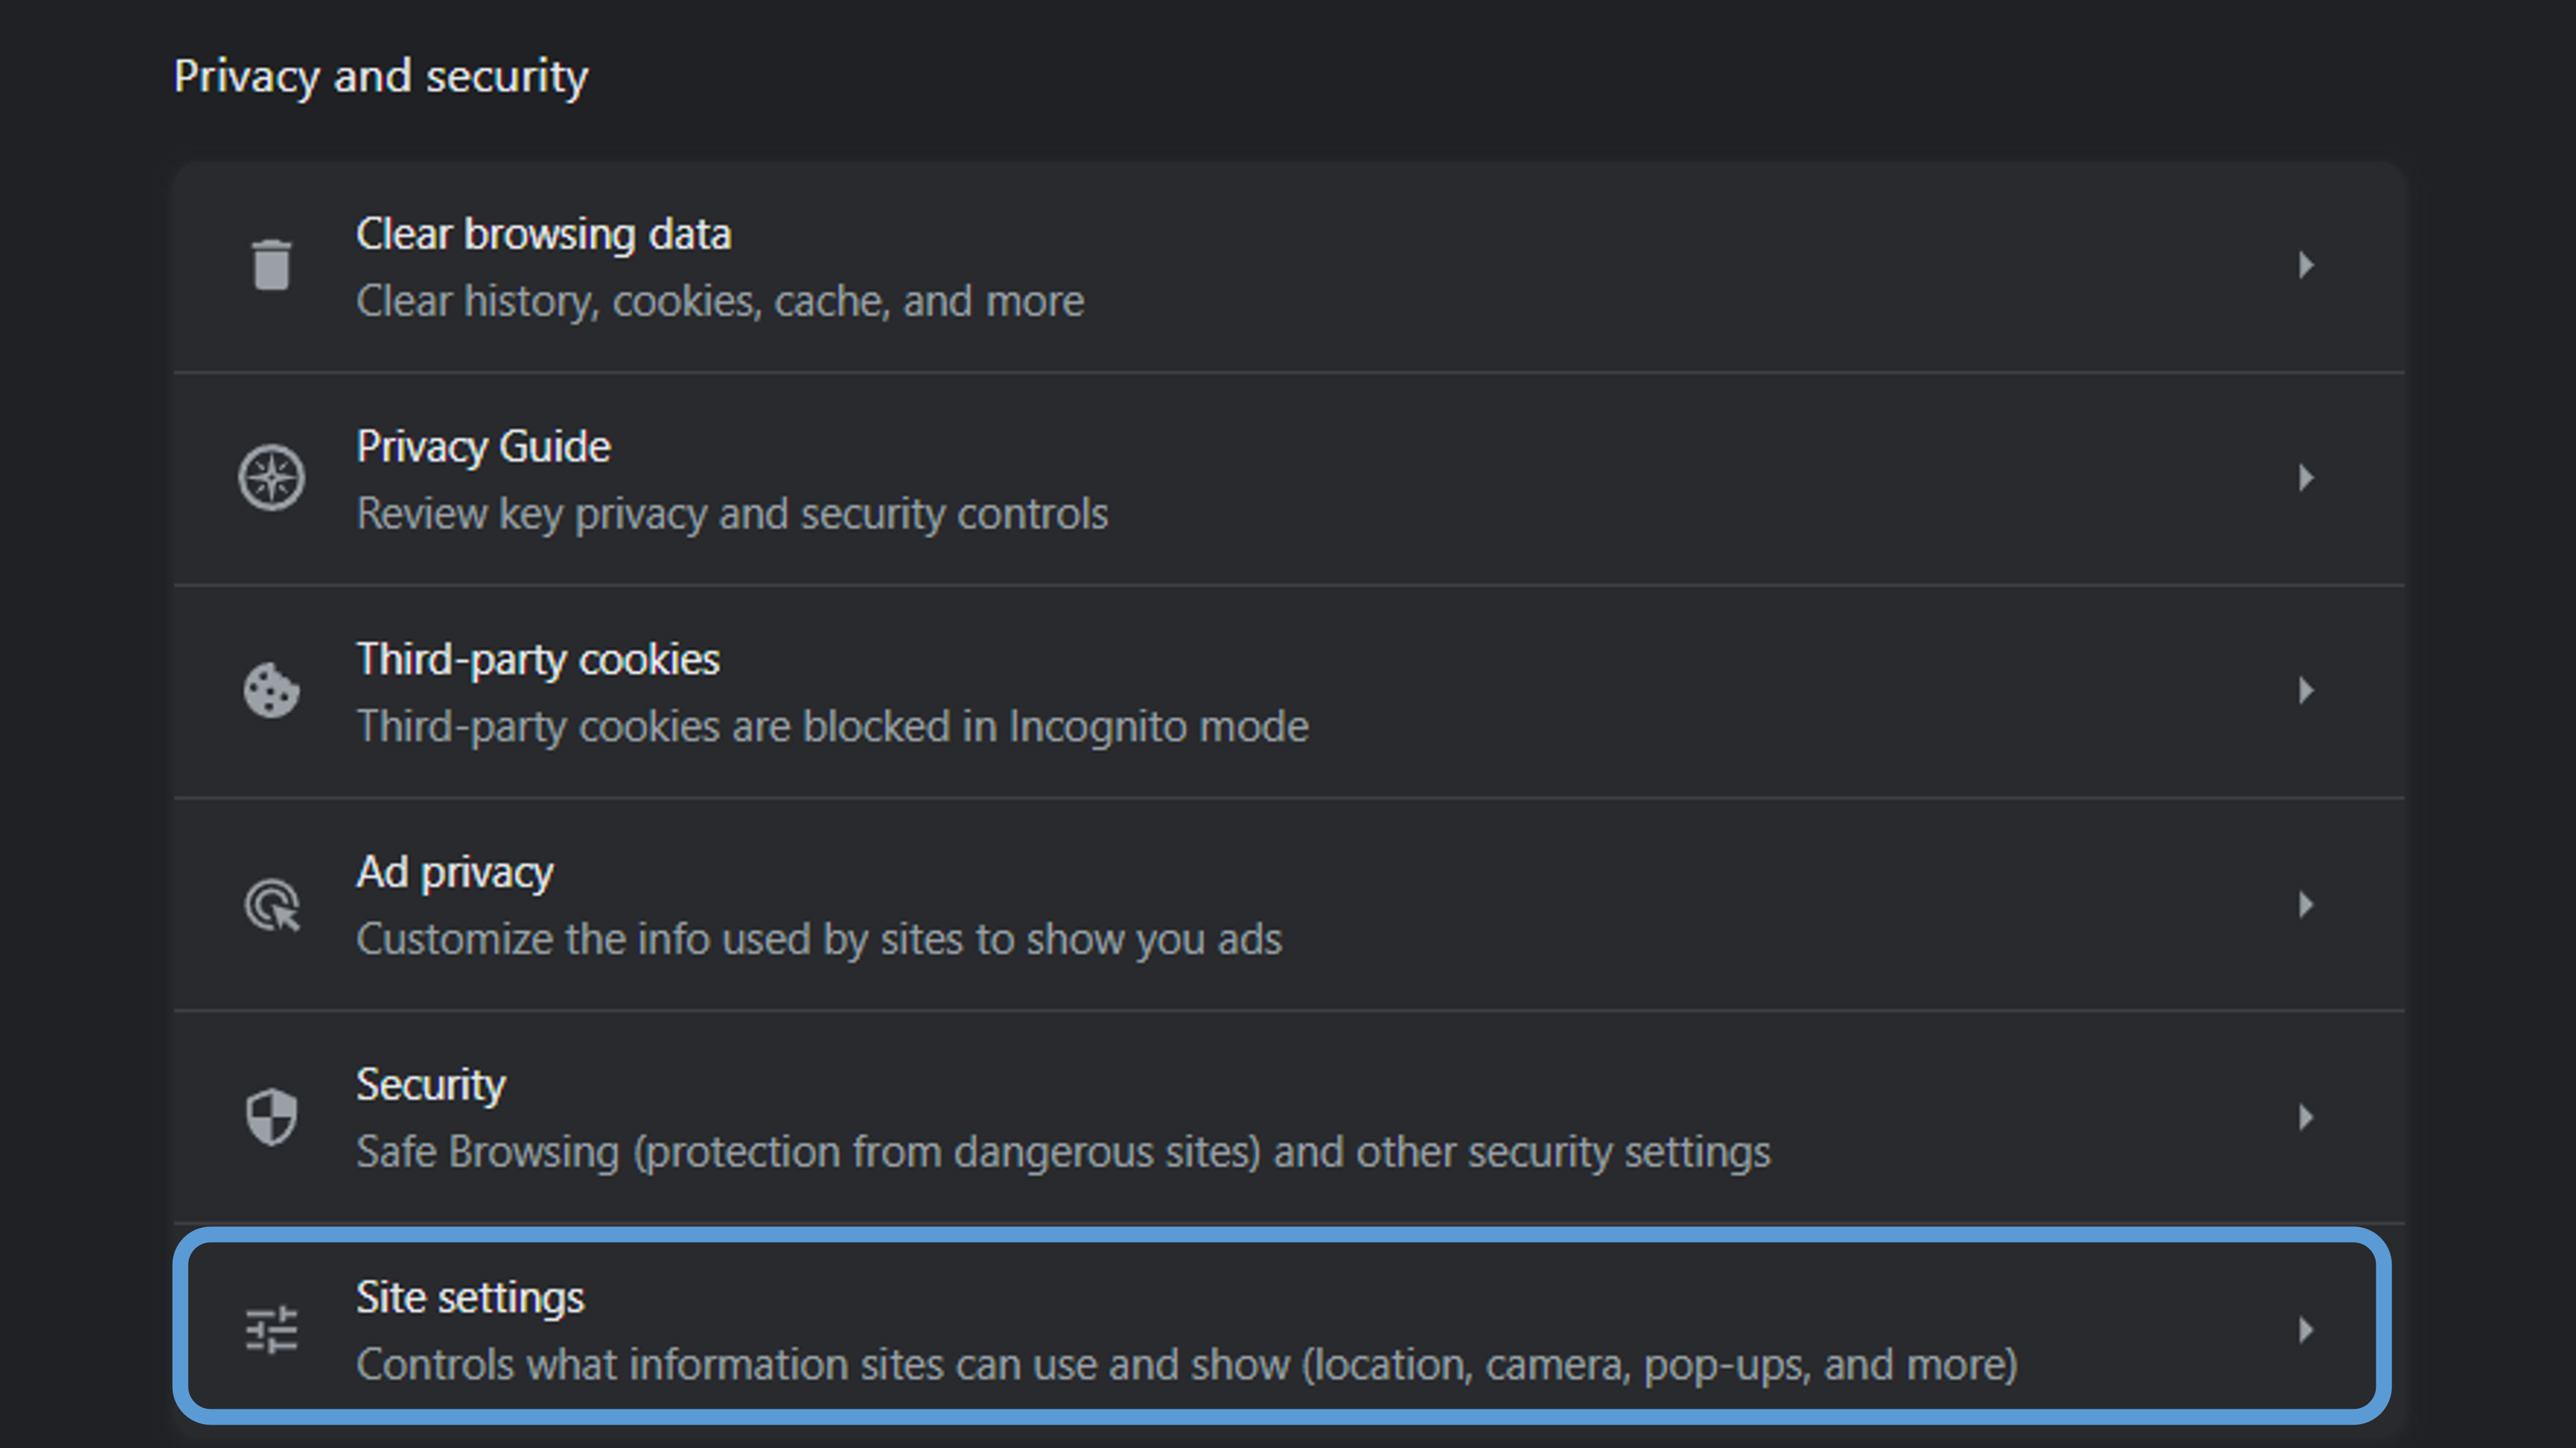Click the cookie icon

[x=271, y=690]
